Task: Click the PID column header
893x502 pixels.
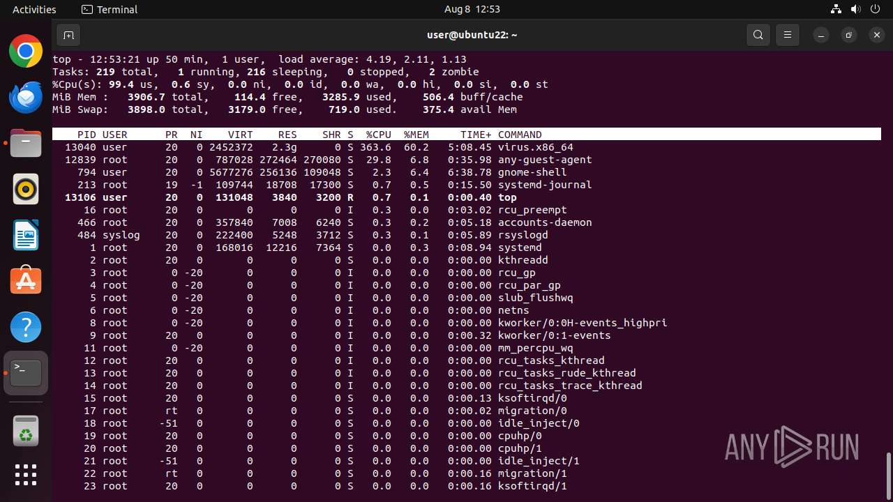Action: click(87, 135)
